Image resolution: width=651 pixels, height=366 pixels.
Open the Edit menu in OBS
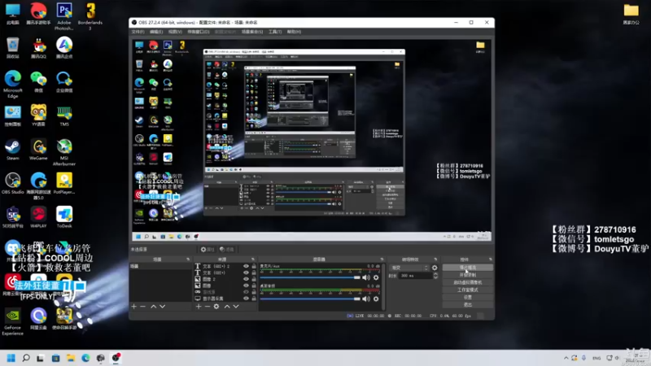[156, 32]
